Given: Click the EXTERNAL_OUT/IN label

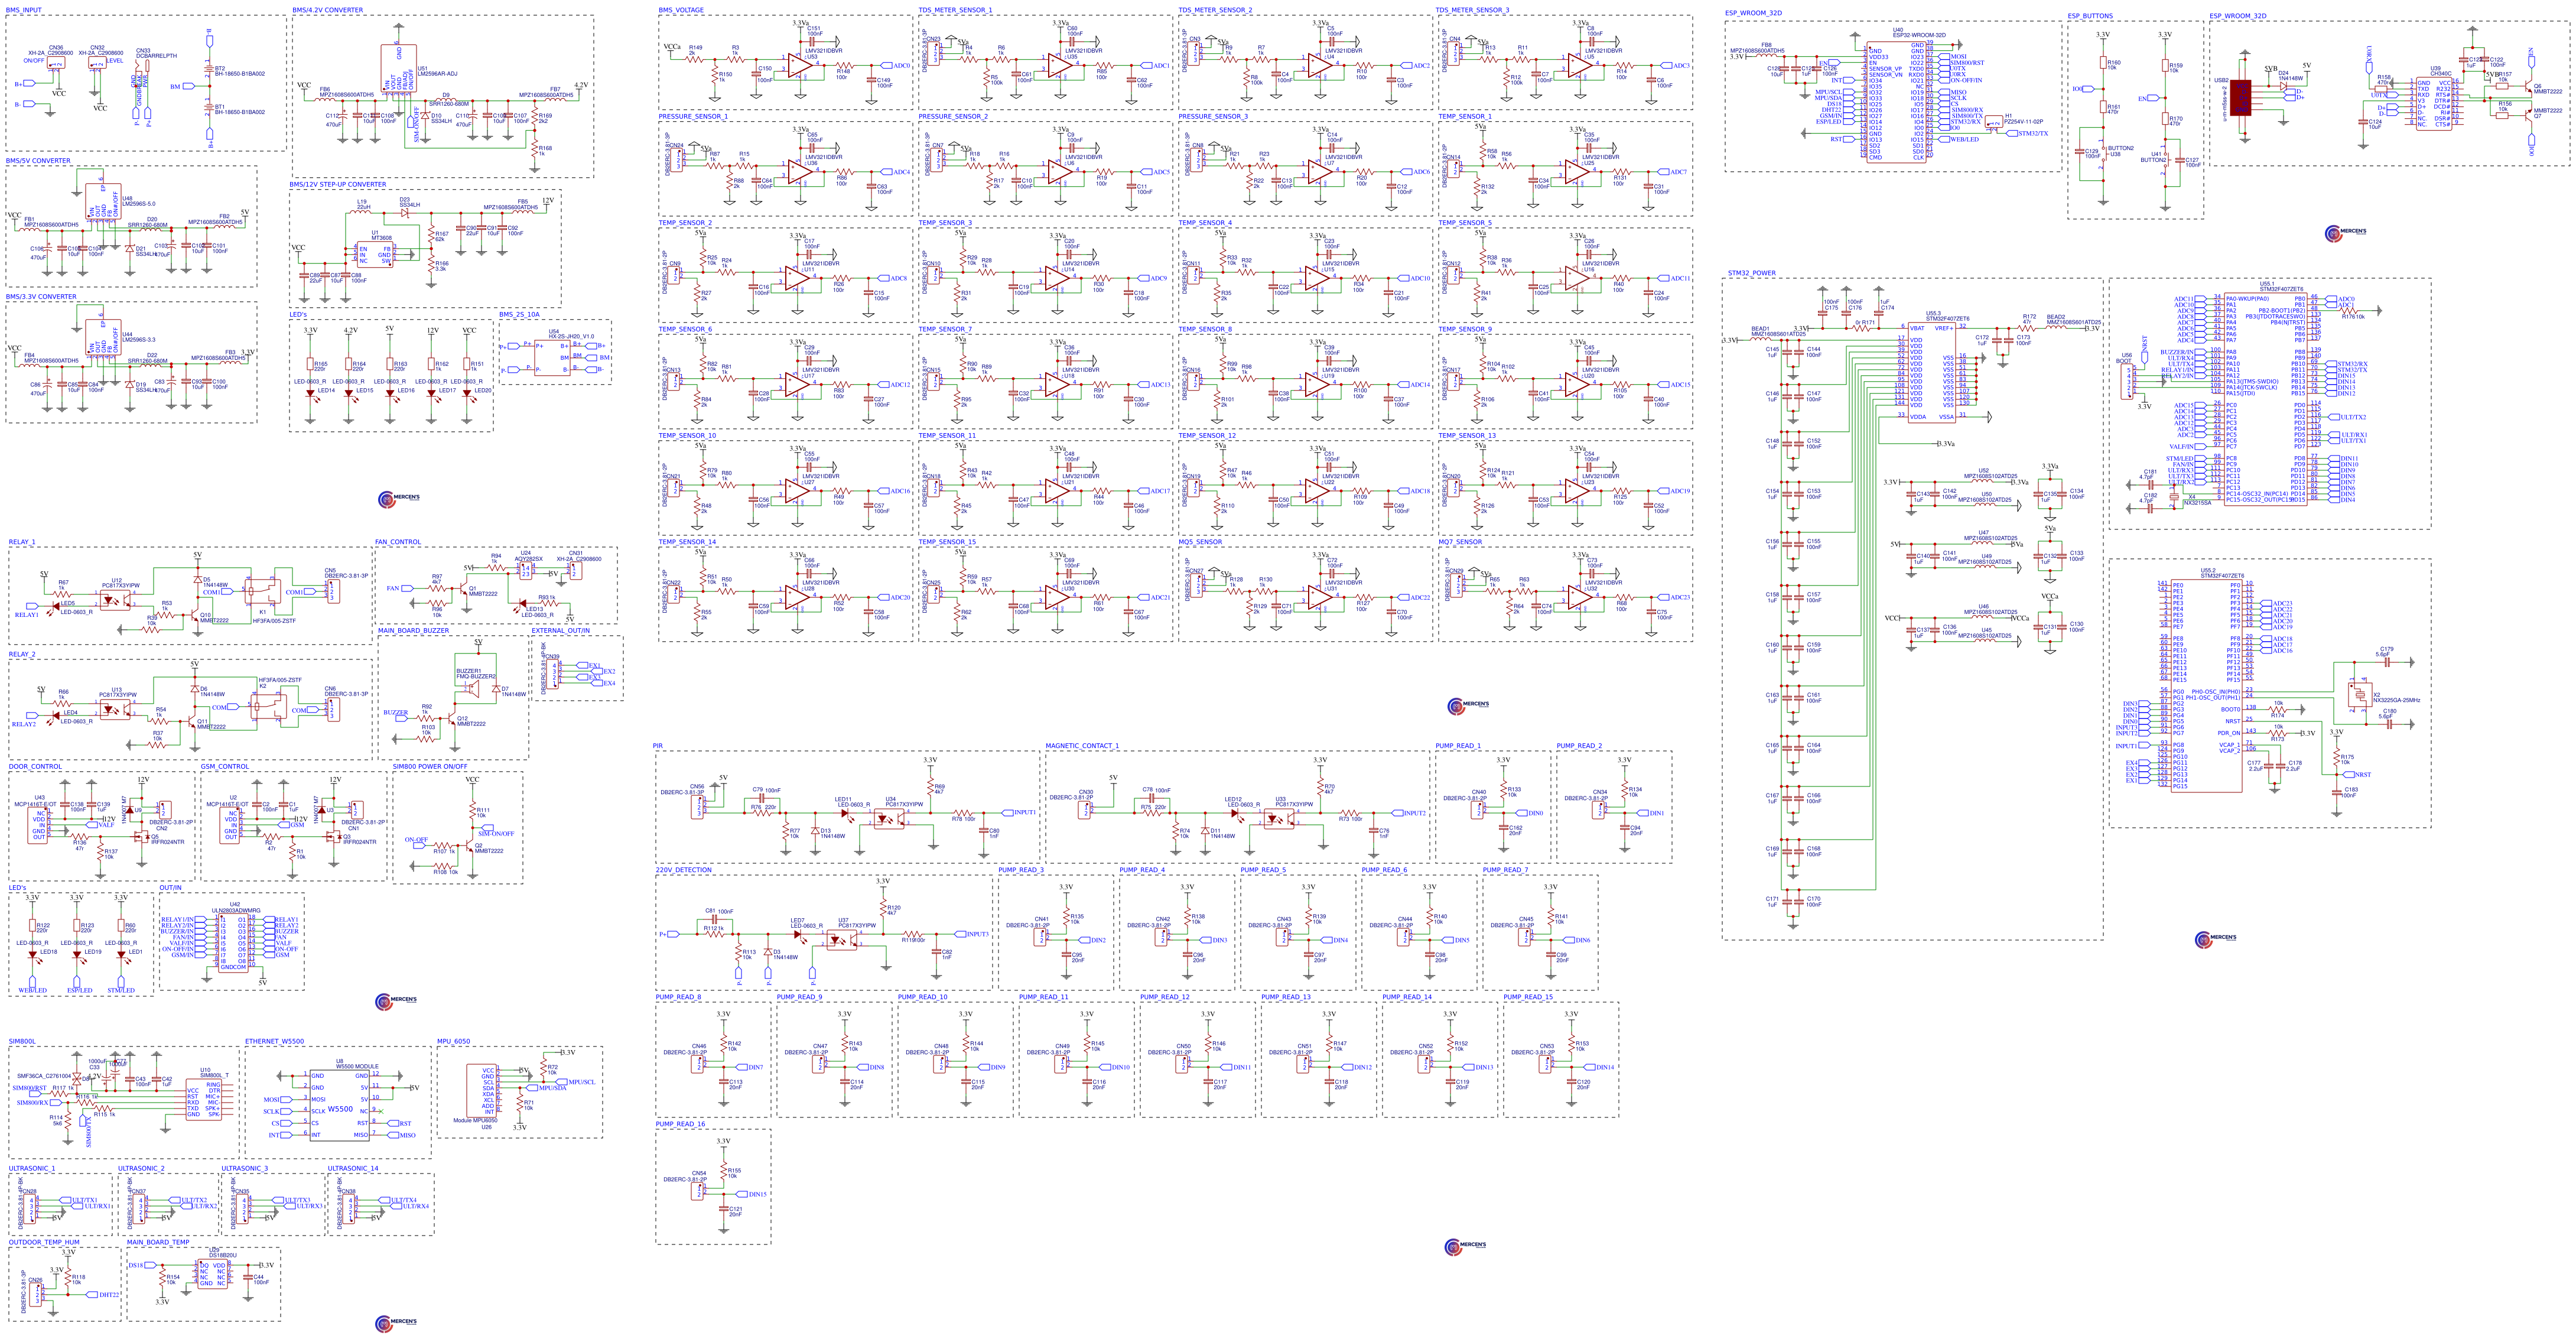Looking at the screenshot, I should click(561, 630).
